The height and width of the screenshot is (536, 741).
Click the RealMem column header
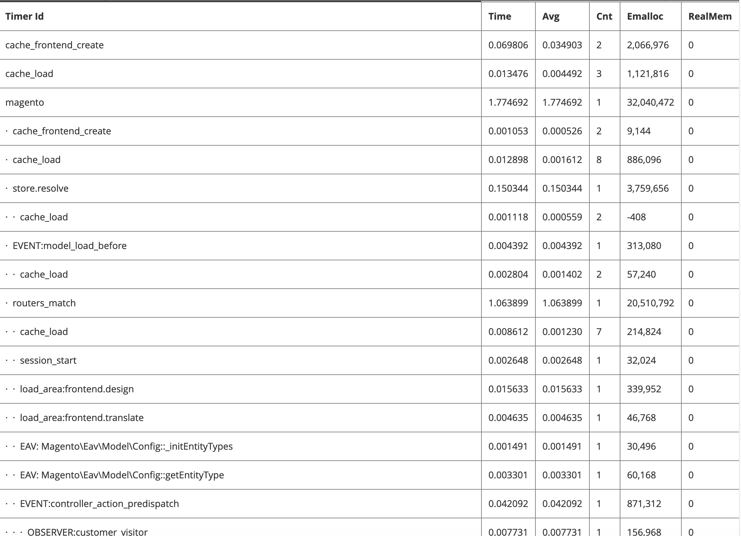pos(710,16)
